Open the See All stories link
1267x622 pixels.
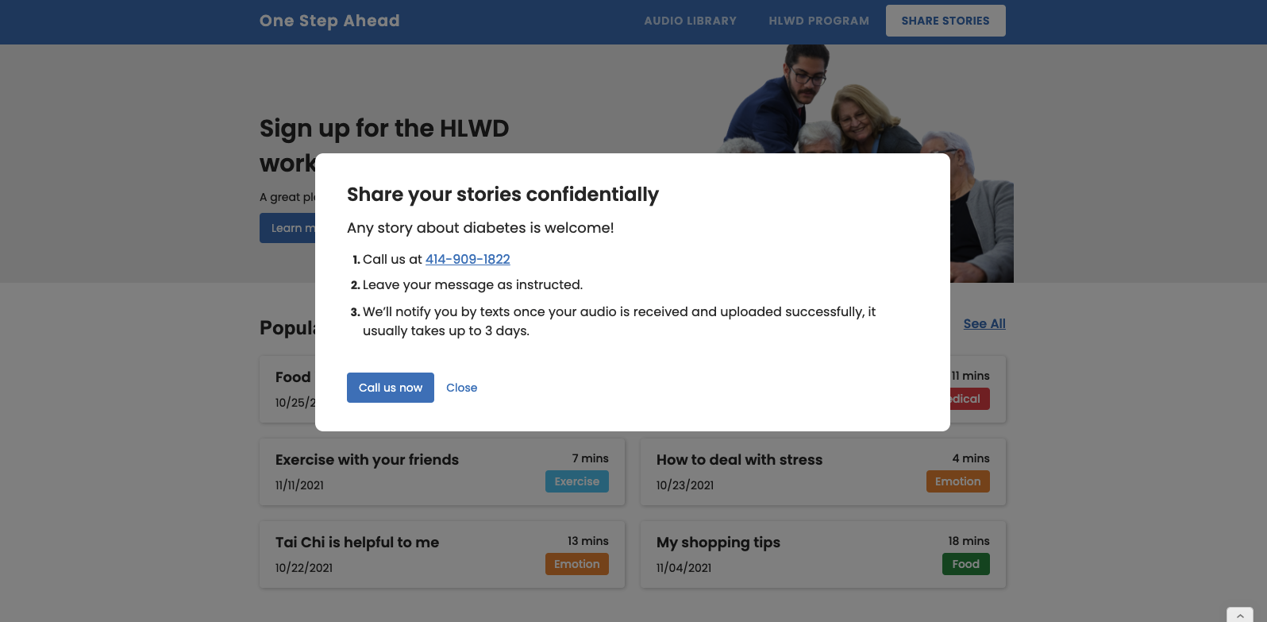984,323
